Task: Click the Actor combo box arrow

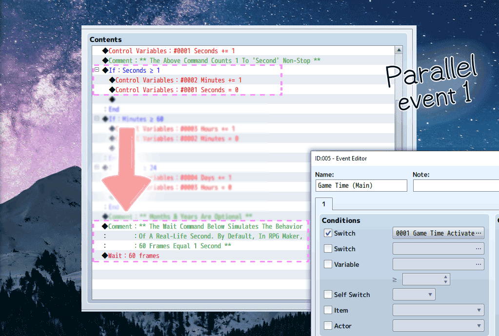Action: click(x=479, y=325)
